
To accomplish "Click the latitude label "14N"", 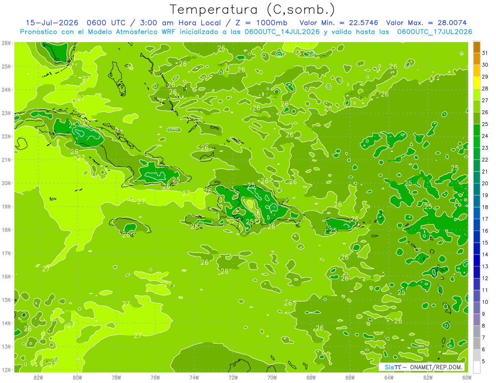I will (6, 323).
